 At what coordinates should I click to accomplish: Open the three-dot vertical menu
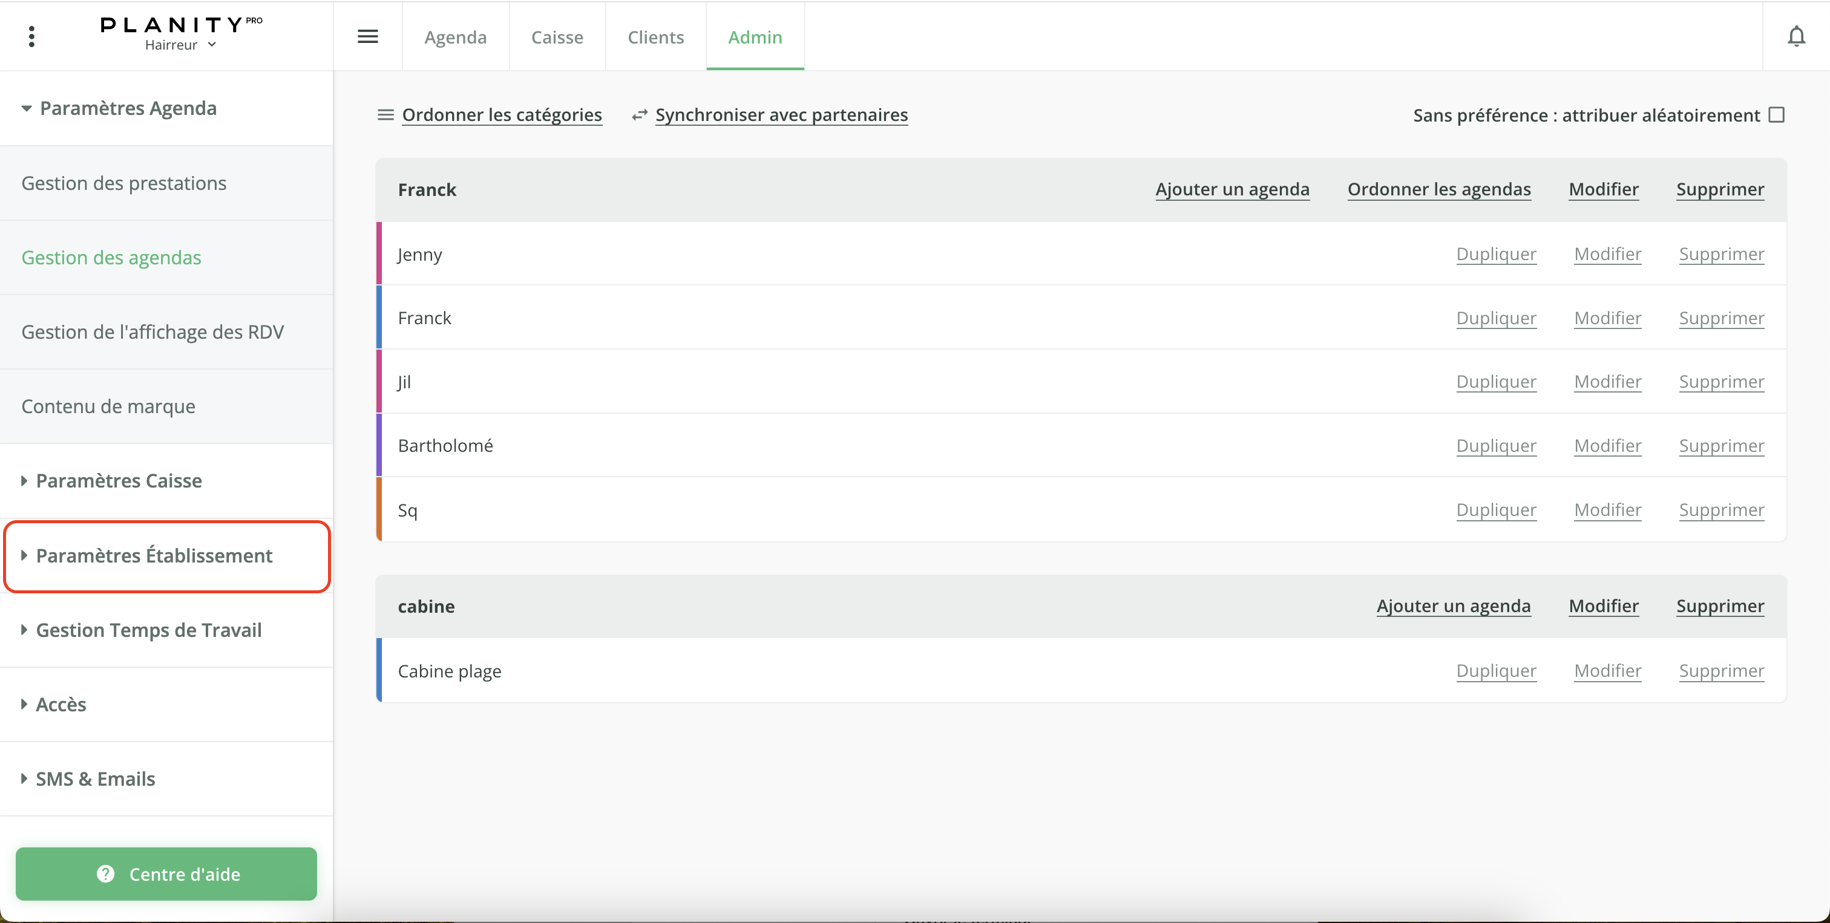[31, 36]
